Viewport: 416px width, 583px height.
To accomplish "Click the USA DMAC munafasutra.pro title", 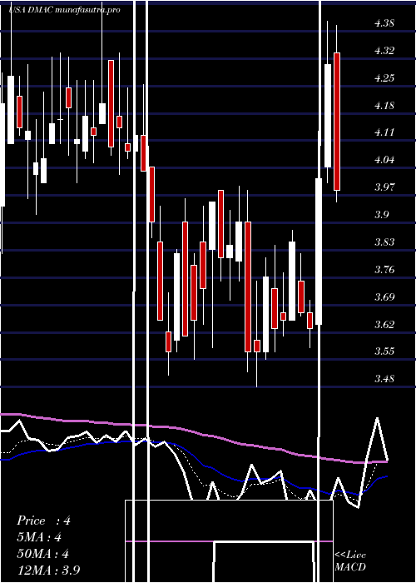I will point(64,10).
